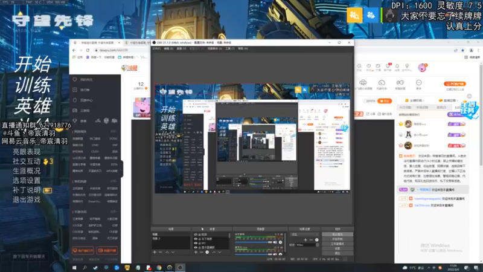The width and height of the screenshot is (483, 272).
Task: Toggle lock of 显示器捕获 source
Action: pos(199,247)
